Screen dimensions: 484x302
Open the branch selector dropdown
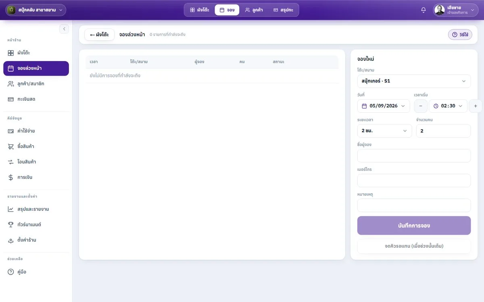[35, 10]
